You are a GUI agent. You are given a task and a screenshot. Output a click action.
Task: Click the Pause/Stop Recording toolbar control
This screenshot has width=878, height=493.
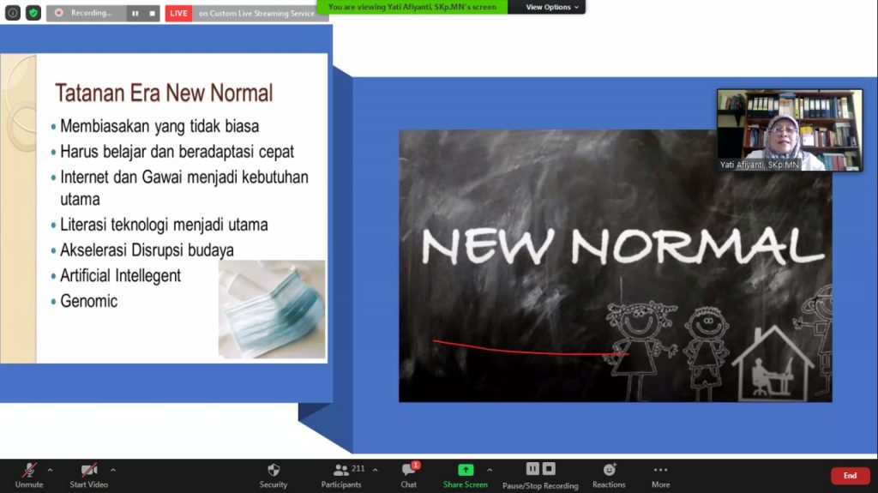(540, 473)
